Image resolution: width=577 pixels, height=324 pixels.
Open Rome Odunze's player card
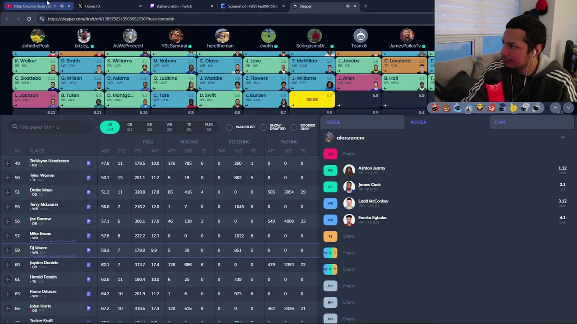point(43,292)
